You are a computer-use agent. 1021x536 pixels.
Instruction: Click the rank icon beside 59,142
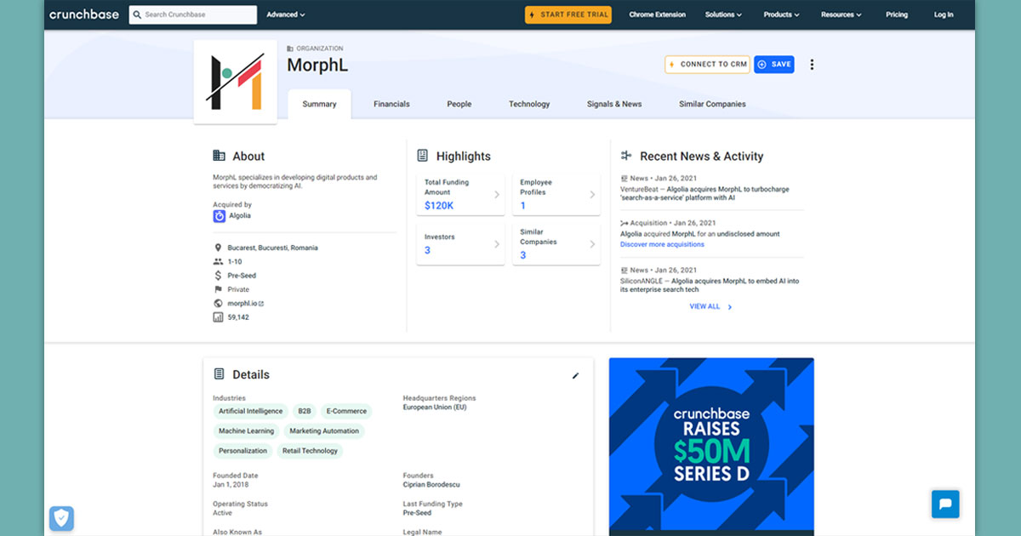(218, 317)
